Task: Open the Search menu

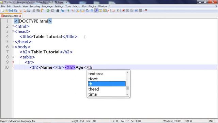Action: pos(17,6)
